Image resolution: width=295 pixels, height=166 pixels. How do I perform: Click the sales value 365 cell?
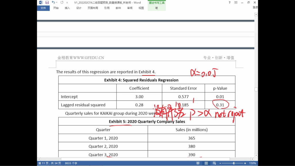(x=192, y=138)
